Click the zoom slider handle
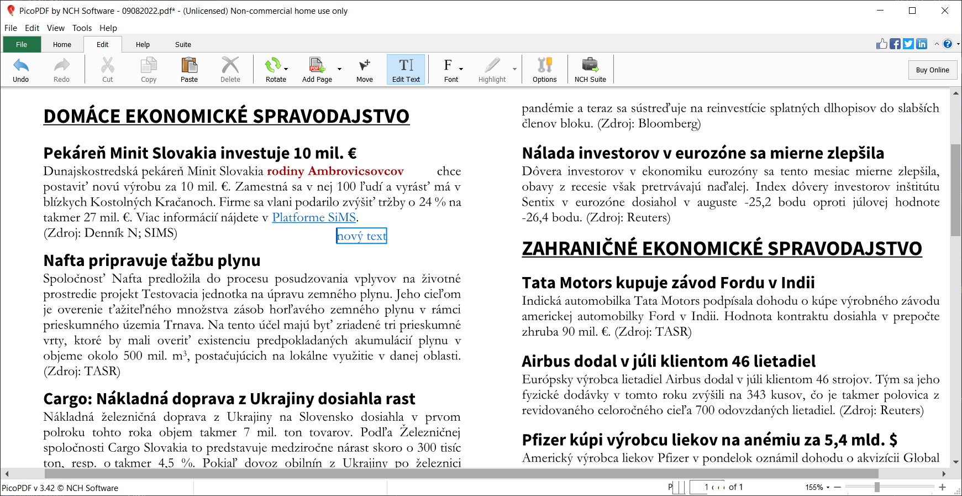 point(877,487)
